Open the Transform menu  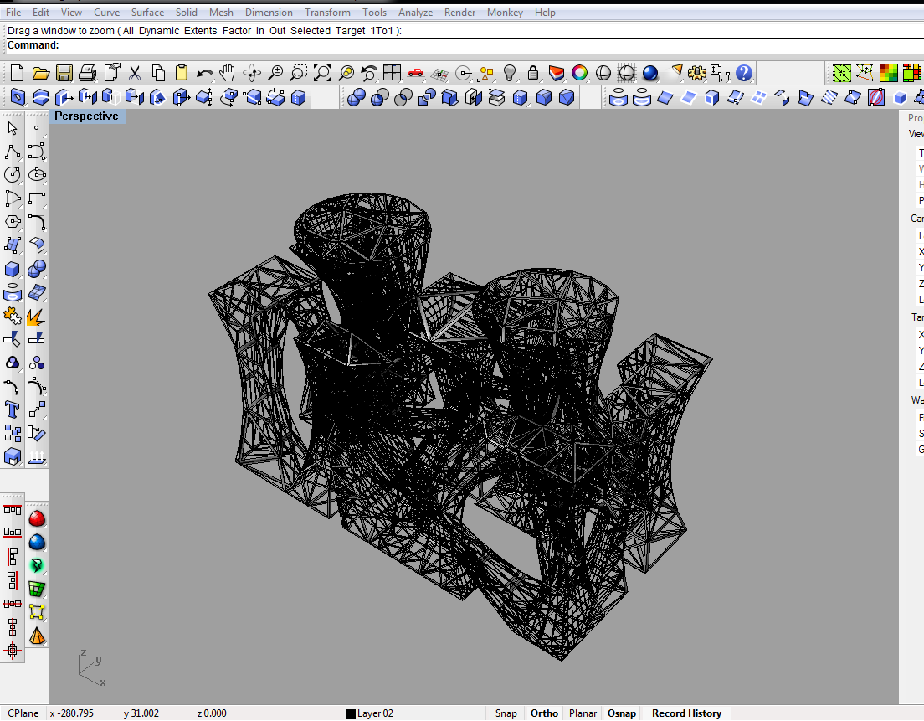327,13
